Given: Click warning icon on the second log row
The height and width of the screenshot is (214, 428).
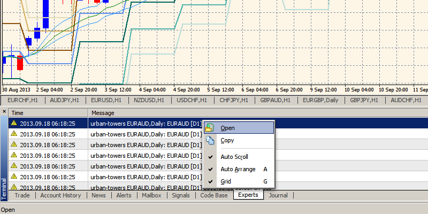Looking at the screenshot, I should (x=14, y=134).
